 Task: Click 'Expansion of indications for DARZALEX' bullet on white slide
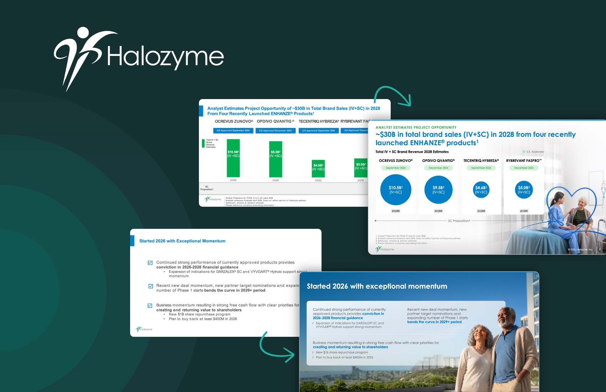tap(238, 274)
